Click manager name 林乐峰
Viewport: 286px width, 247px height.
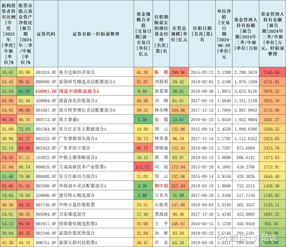(161, 110)
